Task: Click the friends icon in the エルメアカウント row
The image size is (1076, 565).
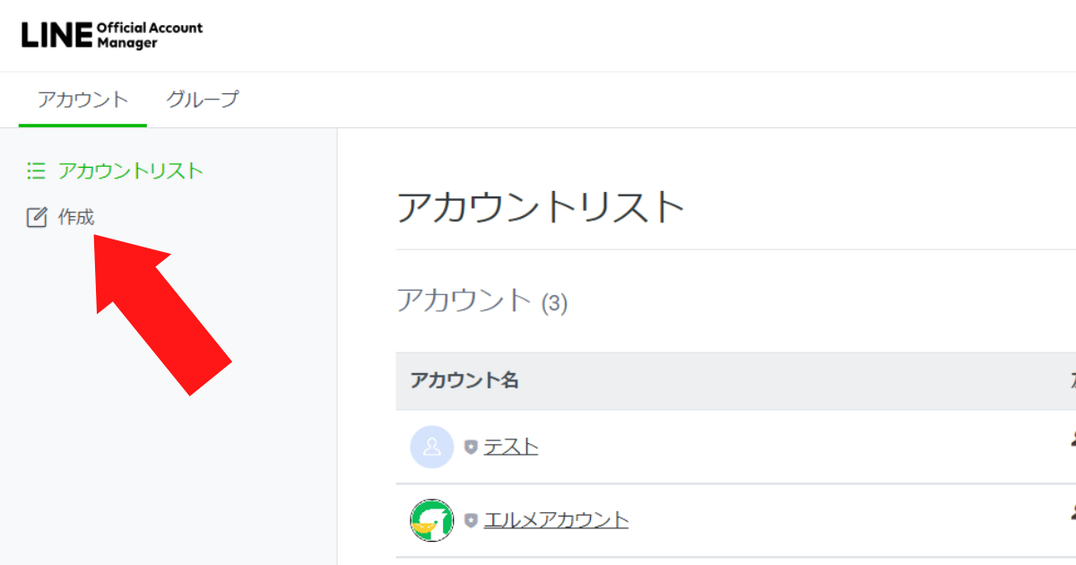Action: click(x=1071, y=513)
